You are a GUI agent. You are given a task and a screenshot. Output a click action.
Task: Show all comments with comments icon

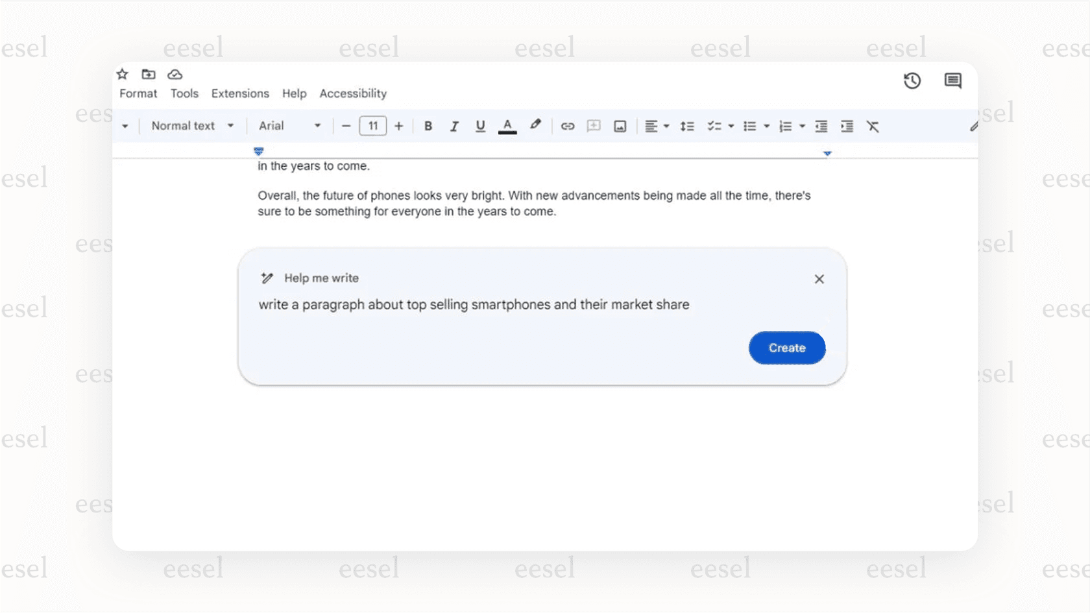pyautogui.click(x=952, y=80)
